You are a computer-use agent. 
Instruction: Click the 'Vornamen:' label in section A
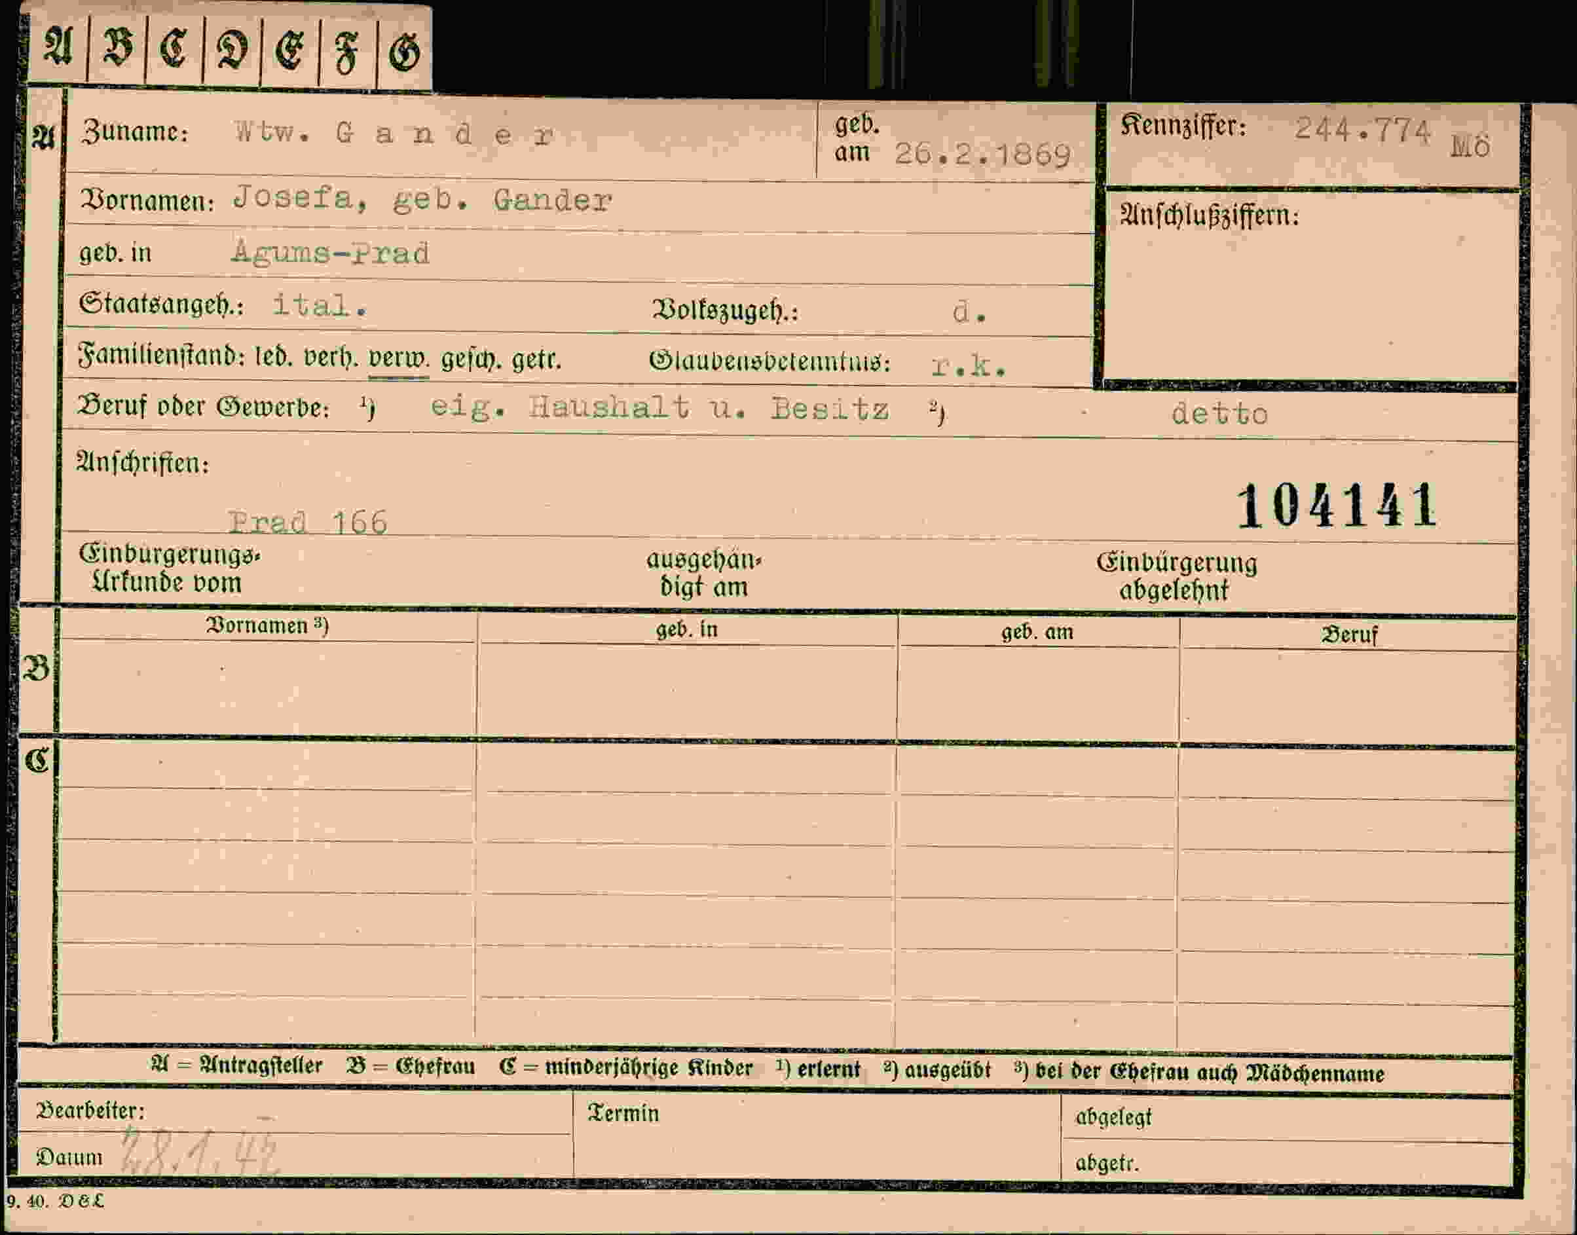coord(147,200)
